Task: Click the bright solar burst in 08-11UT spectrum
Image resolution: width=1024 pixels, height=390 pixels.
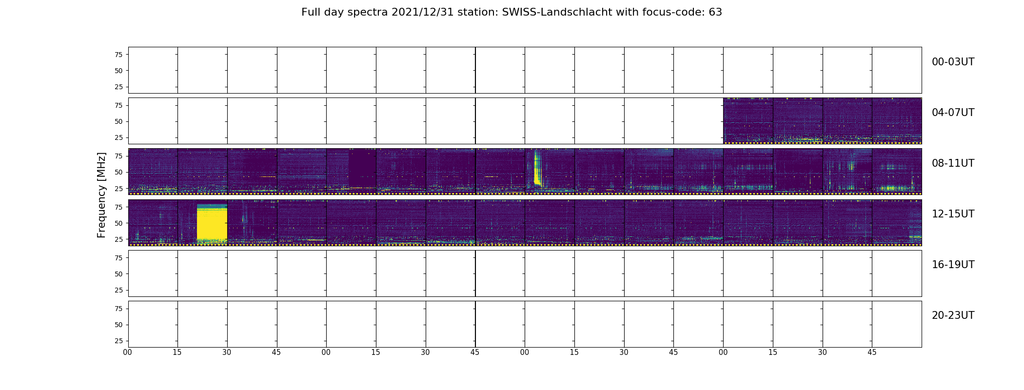Action: click(537, 168)
